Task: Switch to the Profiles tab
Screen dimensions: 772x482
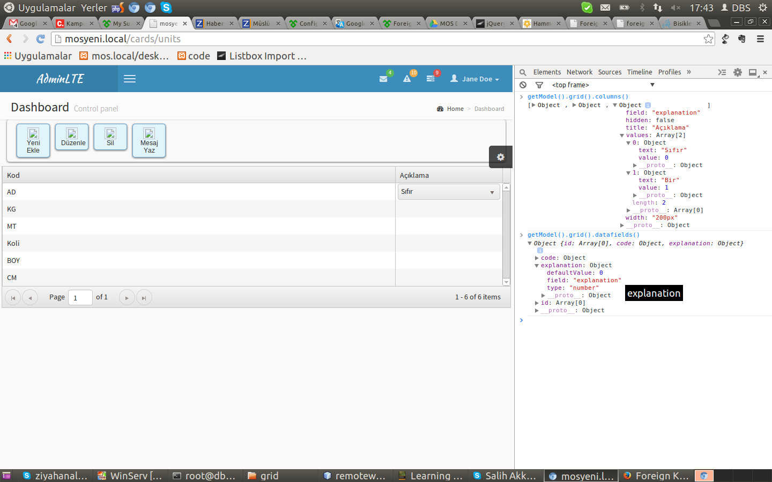Action: tap(670, 72)
